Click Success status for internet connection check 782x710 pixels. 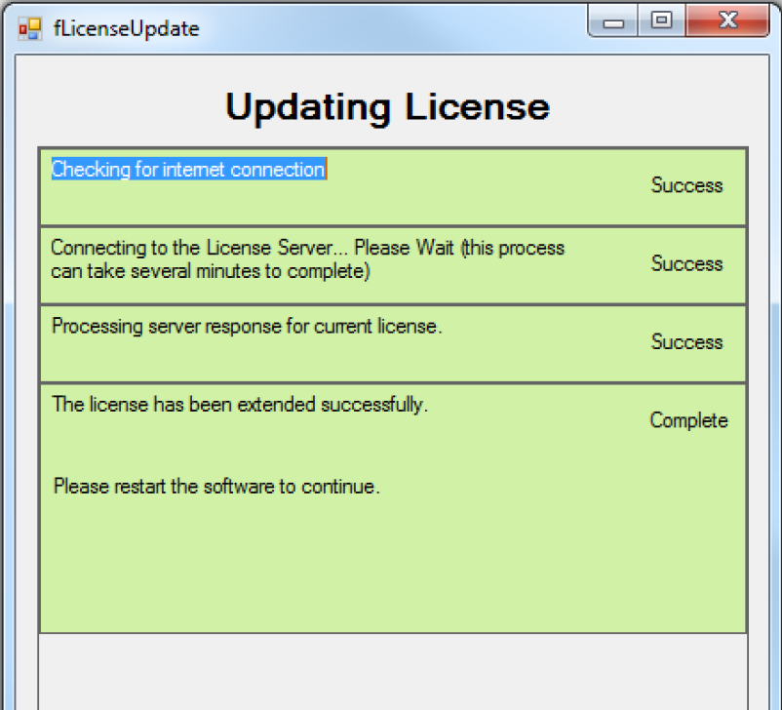pos(686,185)
